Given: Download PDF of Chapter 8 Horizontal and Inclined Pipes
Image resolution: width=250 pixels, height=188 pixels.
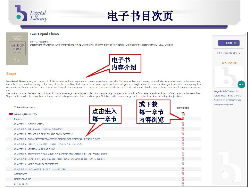Looking at the screenshot, I should click(183, 159).
